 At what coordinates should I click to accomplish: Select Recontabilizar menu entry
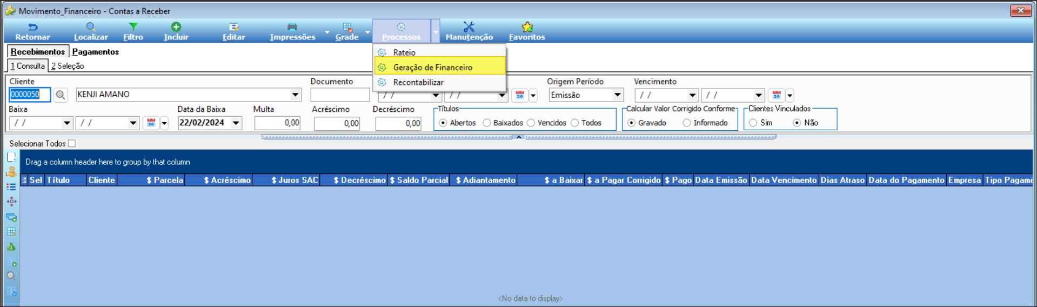pyautogui.click(x=440, y=82)
